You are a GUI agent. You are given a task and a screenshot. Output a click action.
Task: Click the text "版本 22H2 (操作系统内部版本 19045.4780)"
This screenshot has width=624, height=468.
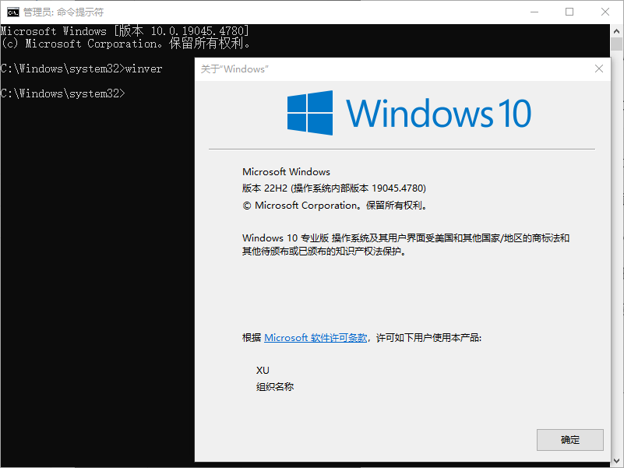click(x=334, y=188)
